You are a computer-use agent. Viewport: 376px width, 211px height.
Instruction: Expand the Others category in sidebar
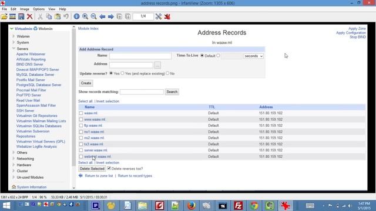(x=14, y=152)
